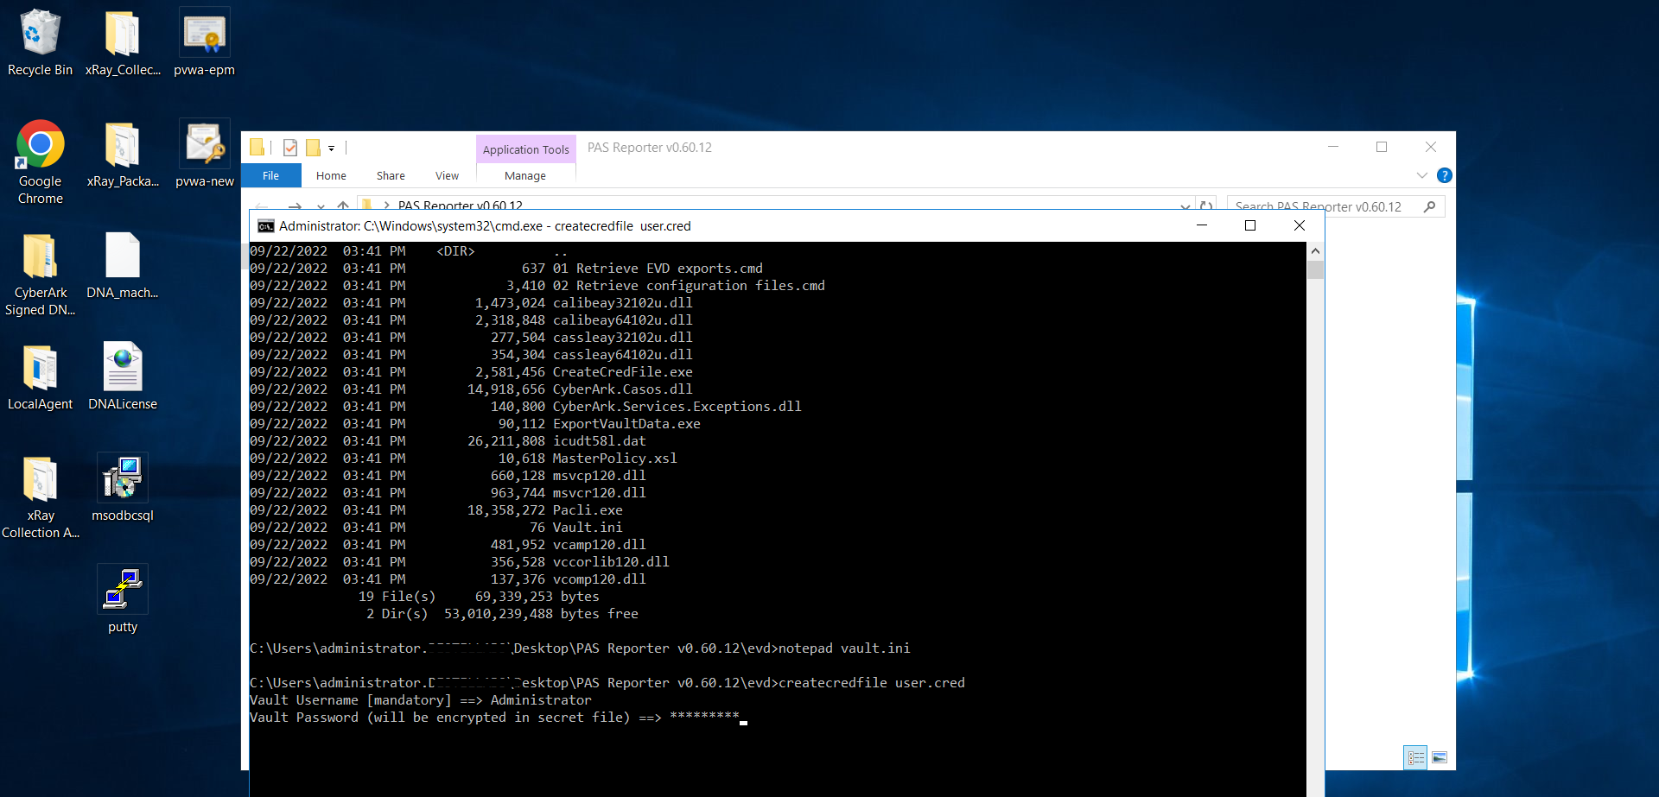
Task: Click PAS Reporter v0.60.12 address path
Action: coord(461,206)
